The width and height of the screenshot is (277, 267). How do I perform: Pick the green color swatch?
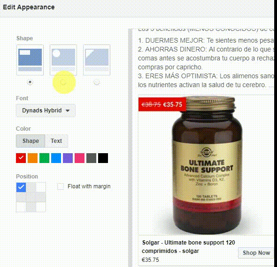pos(44,158)
